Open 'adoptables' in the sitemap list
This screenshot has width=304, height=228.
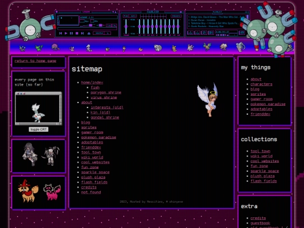92,142
